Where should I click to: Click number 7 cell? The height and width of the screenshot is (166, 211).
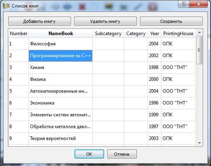tap(19, 115)
